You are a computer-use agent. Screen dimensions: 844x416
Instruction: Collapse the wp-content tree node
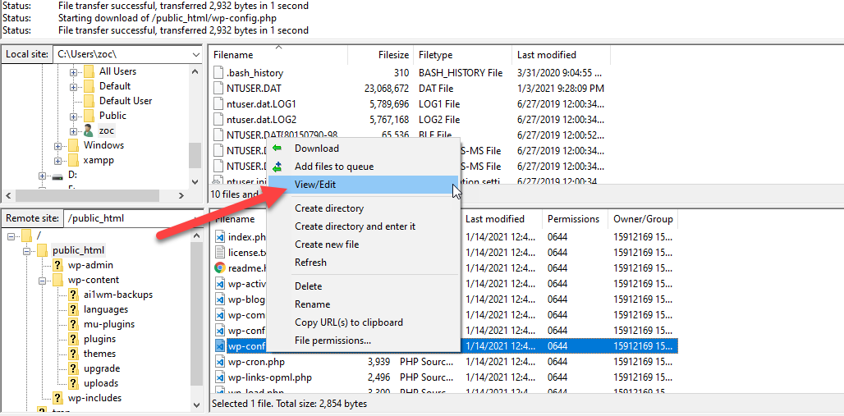coord(42,281)
